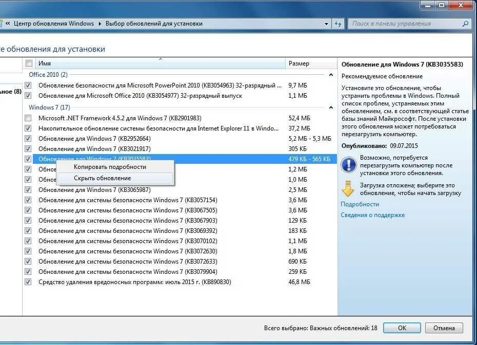This screenshot has height=345, width=477.
Task: Choose 'Скрыть обновление' from the context menu
Action: [115, 178]
